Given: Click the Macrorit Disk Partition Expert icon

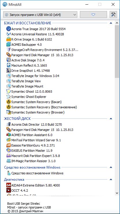Looking at the screenshot, I should (x=9, y=156).
